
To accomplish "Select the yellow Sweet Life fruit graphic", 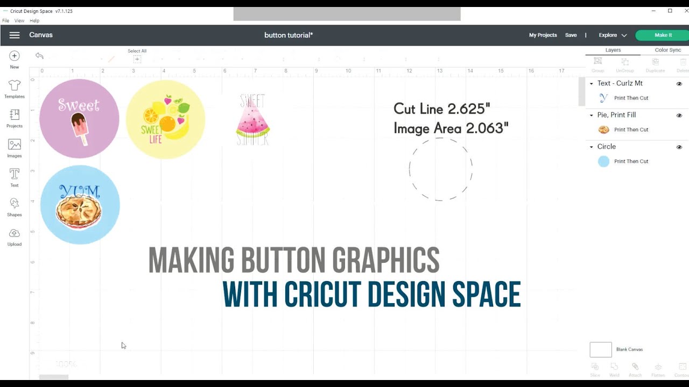I will click(166, 119).
